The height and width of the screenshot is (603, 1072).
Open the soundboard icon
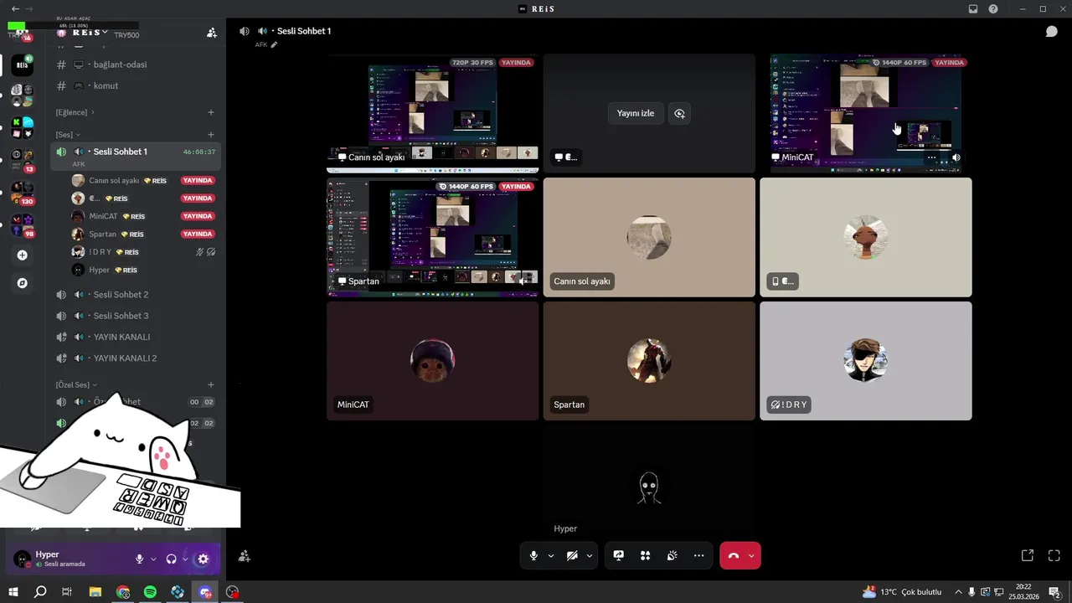click(x=673, y=555)
